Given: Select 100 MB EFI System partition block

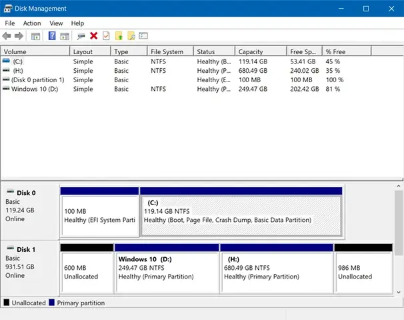Looking at the screenshot, I should pos(100,212).
